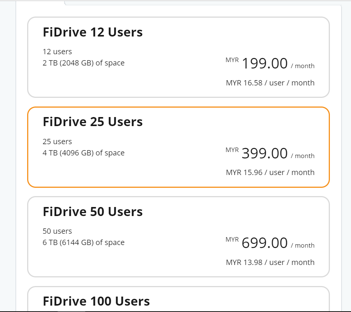Click the 25 users description line
Viewport: 351px width, 312px height.
click(x=57, y=142)
